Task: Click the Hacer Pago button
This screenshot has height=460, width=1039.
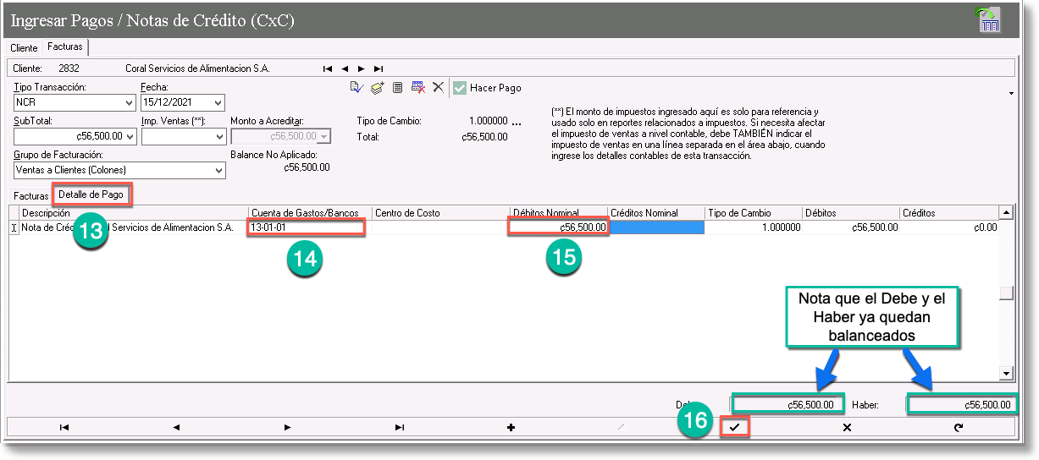Action: click(x=488, y=87)
